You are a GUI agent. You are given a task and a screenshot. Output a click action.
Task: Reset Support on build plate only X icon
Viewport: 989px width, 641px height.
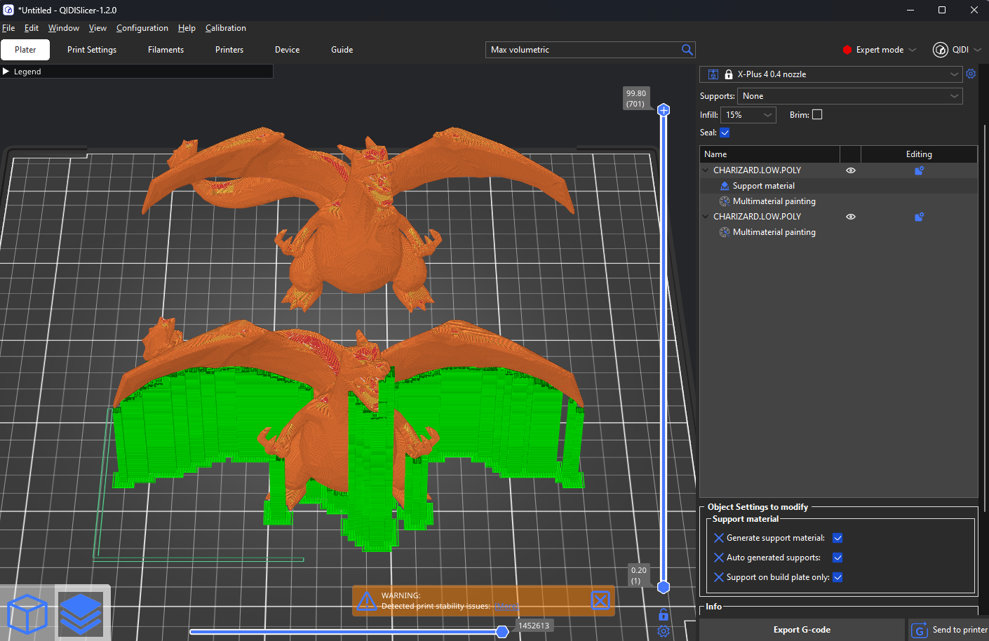click(719, 577)
